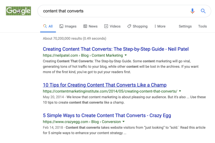The image size is (215, 143).
Task: Open the Shopping tag icon
Action: click(x=129, y=26)
